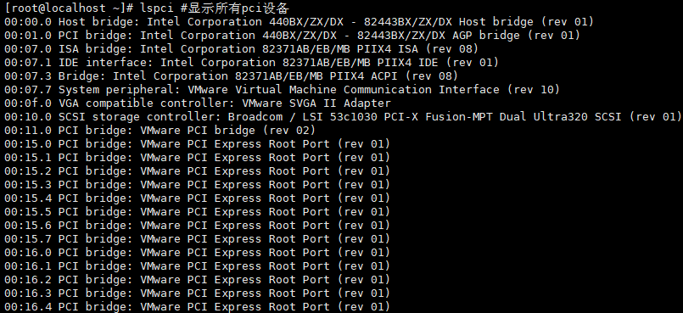Viewport: 683px width, 313px height.
Task: Click the last Root Port line 00:16.4
Action: 198,306
